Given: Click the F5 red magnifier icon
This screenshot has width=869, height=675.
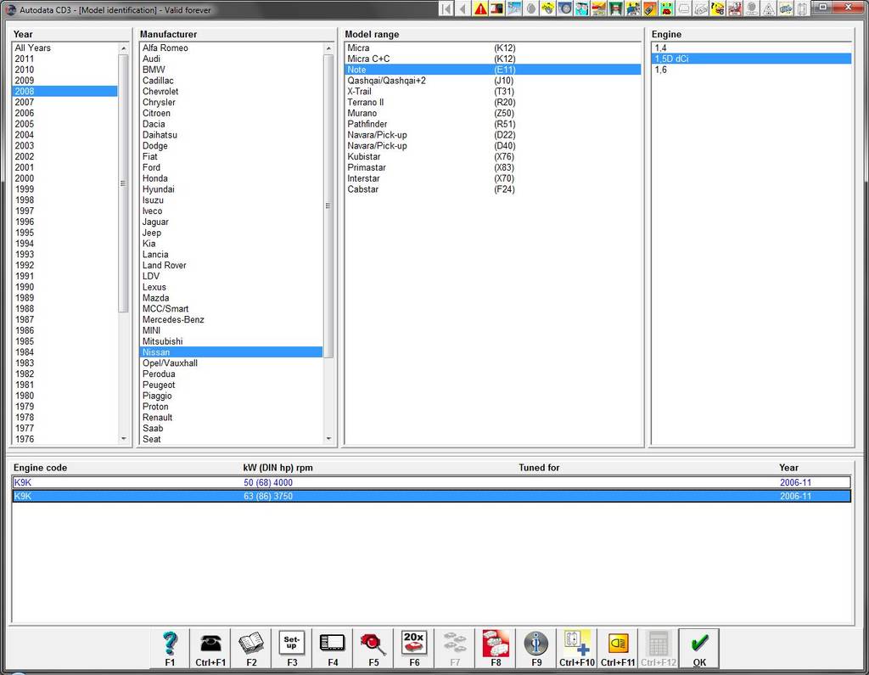Looking at the screenshot, I should (373, 649).
